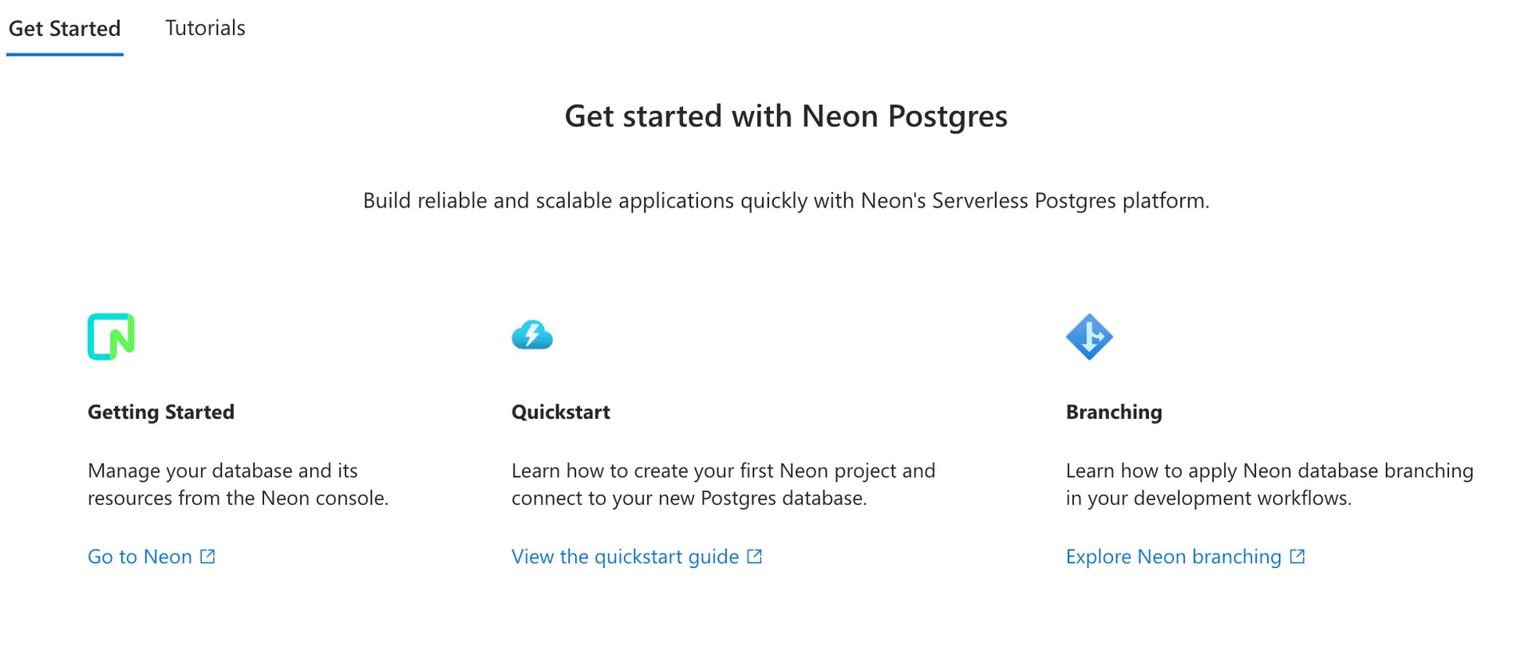Open the Go to Neon link
This screenshot has height=647, width=1532.
coord(139,556)
